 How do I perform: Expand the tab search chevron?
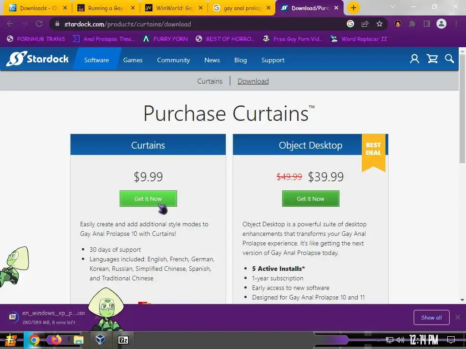click(x=393, y=6)
